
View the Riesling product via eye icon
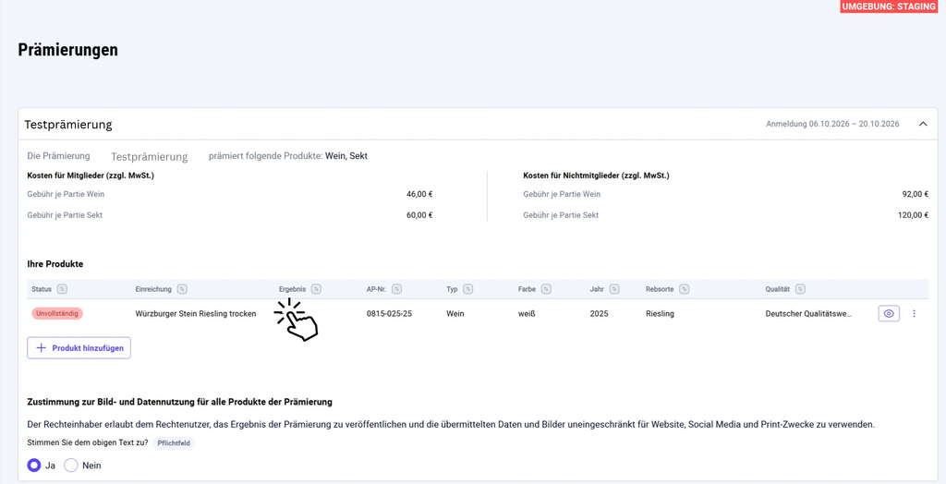point(889,314)
